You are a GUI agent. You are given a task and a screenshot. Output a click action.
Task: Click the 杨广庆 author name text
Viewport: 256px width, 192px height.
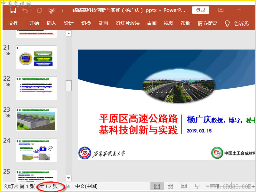point(199,119)
